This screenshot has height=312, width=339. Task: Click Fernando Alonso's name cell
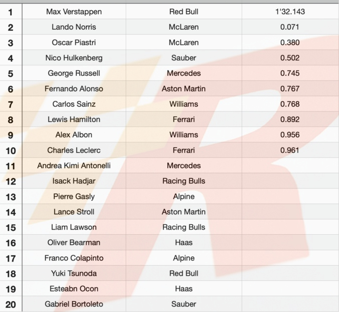pyautogui.click(x=74, y=89)
